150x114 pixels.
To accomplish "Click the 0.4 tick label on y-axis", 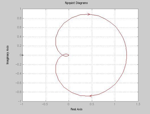I will coord(19,37).
